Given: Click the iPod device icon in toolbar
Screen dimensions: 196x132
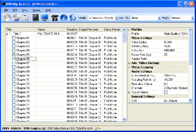Looking at the screenshot, I should 25,18.
